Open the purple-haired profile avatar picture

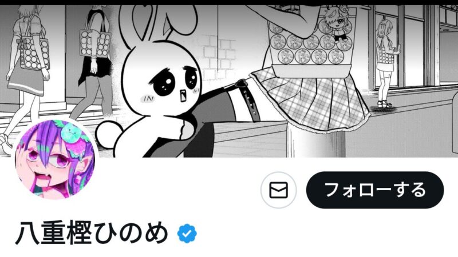click(55, 160)
